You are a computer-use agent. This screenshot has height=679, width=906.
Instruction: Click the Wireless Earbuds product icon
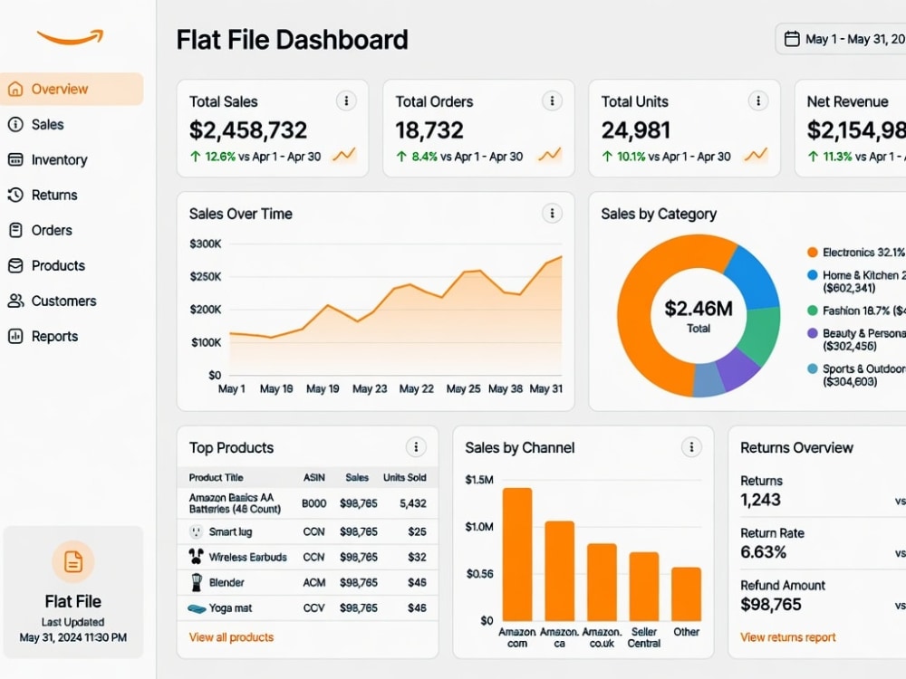197,557
